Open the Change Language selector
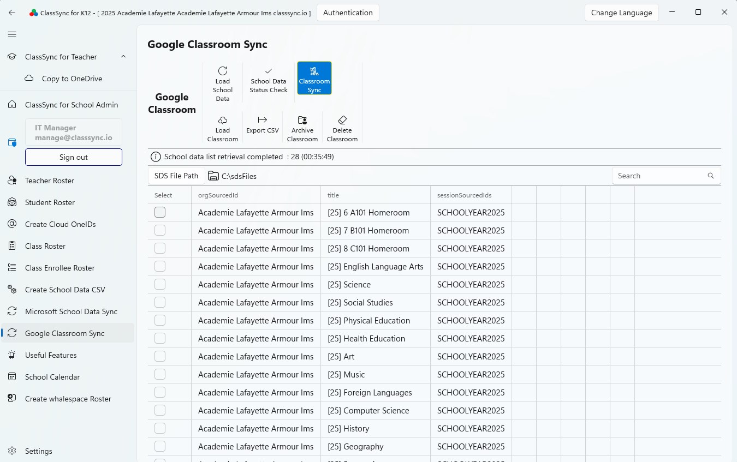Viewport: 737px width, 462px height. pos(621,13)
